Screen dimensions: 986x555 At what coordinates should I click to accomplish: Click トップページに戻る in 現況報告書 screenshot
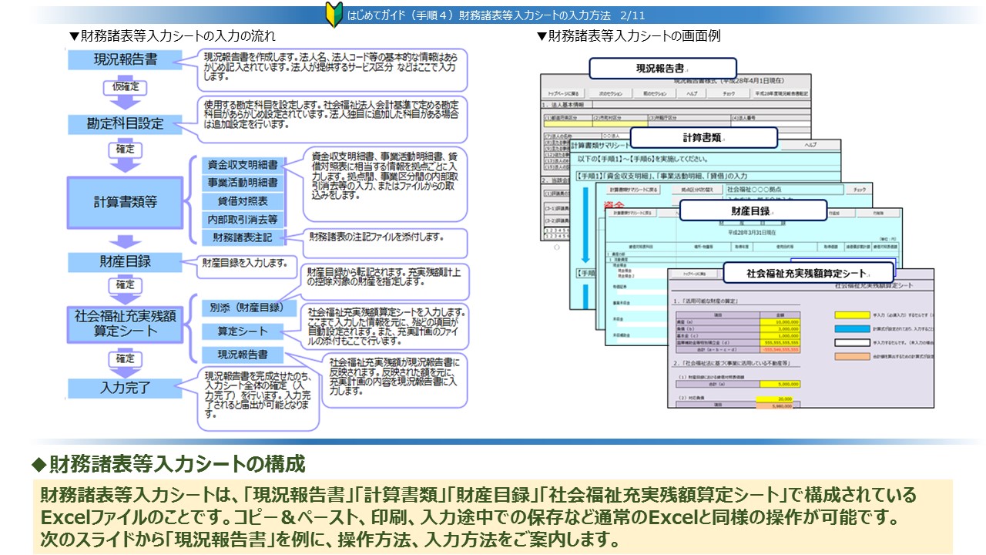click(563, 93)
